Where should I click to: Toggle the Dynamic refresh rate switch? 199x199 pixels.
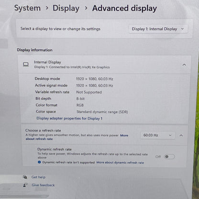[x=169, y=156]
